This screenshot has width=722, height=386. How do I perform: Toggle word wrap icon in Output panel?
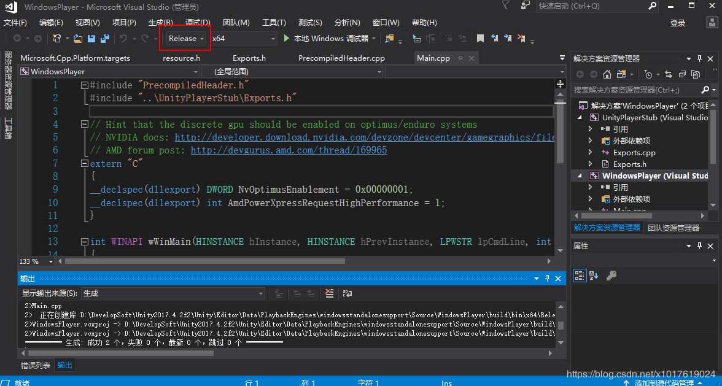(x=347, y=293)
